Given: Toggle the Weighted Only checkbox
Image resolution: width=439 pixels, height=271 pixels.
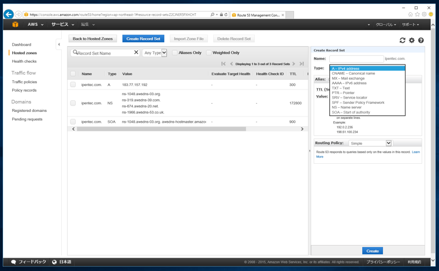Looking at the screenshot, I should point(209,52).
